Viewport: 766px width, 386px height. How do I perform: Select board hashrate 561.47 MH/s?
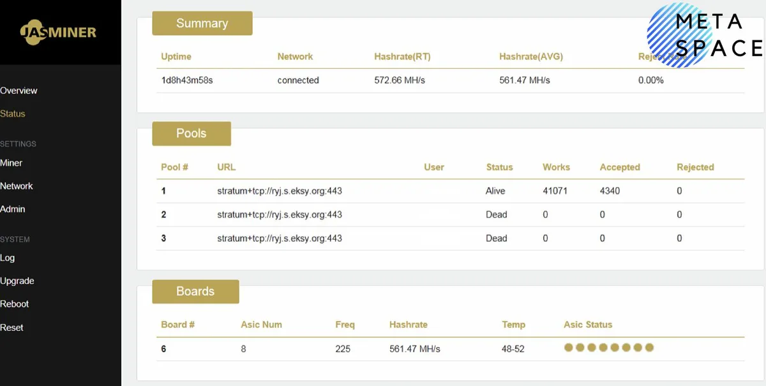click(x=415, y=349)
